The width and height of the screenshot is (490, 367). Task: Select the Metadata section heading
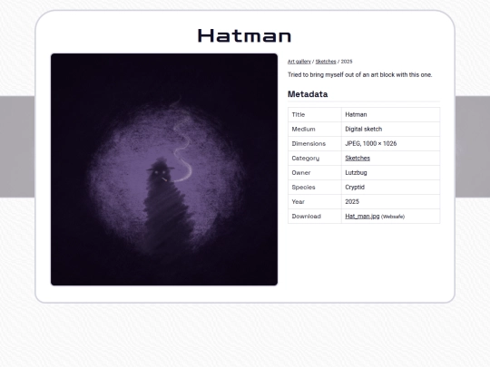(x=308, y=94)
